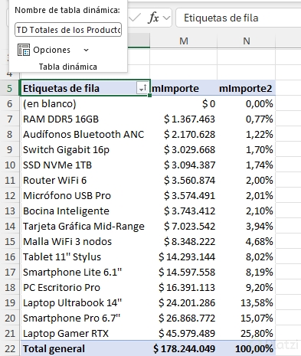Click the formula bar showing Etiquetas de fila

coord(238,18)
